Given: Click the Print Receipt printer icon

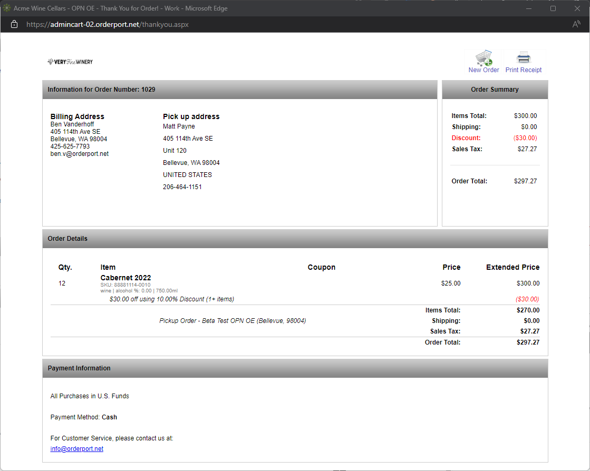Looking at the screenshot, I should click(x=524, y=56).
